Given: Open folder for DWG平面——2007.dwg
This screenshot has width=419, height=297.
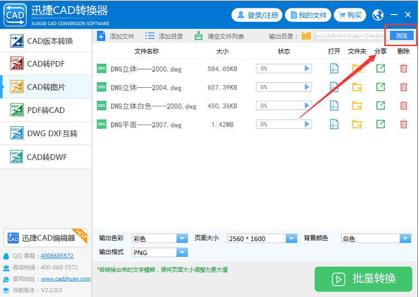Looking at the screenshot, I should [x=357, y=124].
